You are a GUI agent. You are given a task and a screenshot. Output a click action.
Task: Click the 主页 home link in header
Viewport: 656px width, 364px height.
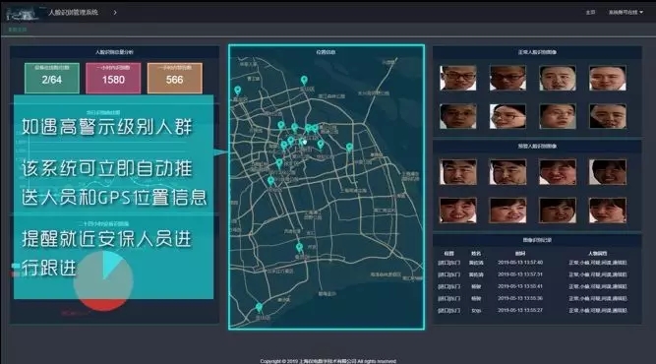590,12
